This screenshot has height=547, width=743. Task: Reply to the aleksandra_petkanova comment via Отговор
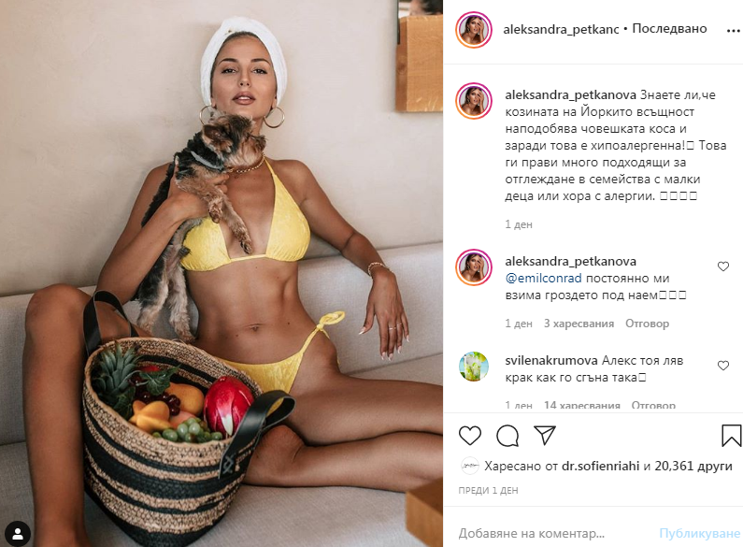coord(647,324)
